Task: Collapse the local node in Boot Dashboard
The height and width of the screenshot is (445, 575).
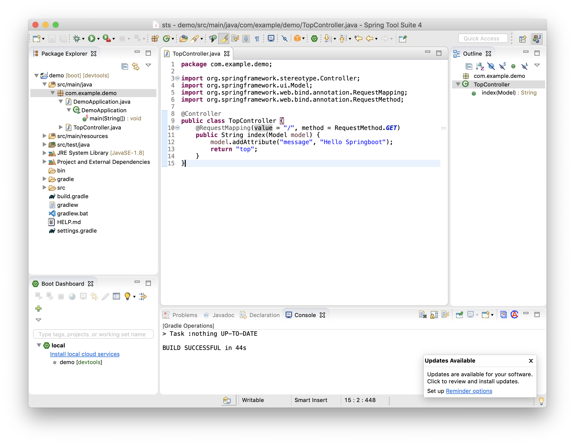Action: click(39, 345)
